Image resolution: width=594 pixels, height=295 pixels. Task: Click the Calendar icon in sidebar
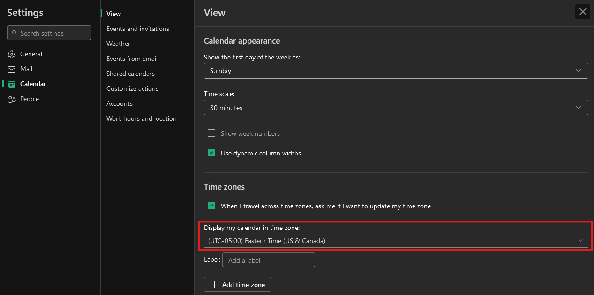12,84
